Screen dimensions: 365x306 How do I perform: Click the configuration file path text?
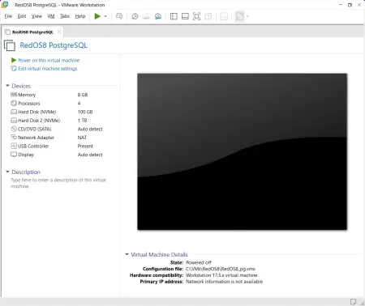(221, 269)
